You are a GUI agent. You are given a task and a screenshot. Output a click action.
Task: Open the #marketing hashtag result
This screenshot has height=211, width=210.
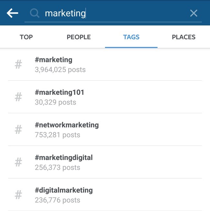(x=105, y=65)
